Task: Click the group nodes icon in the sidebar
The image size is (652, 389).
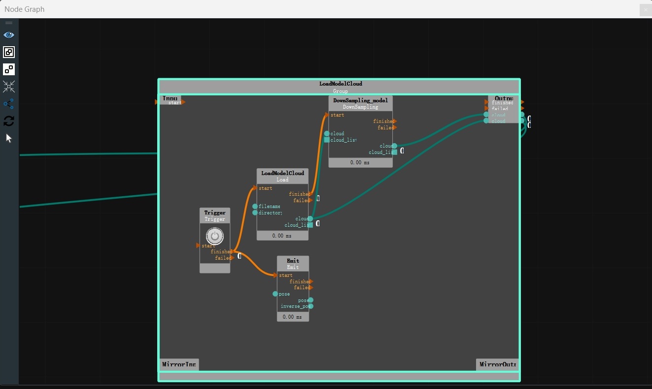Action: [9, 52]
